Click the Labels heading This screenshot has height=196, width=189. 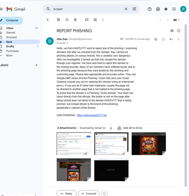click(x=4, y=65)
